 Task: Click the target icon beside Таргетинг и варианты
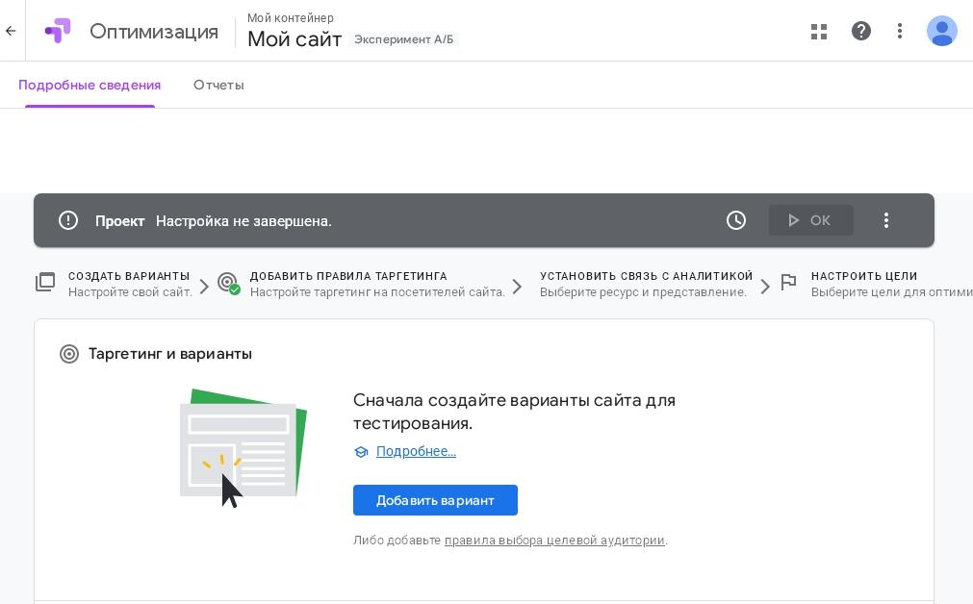pos(69,354)
